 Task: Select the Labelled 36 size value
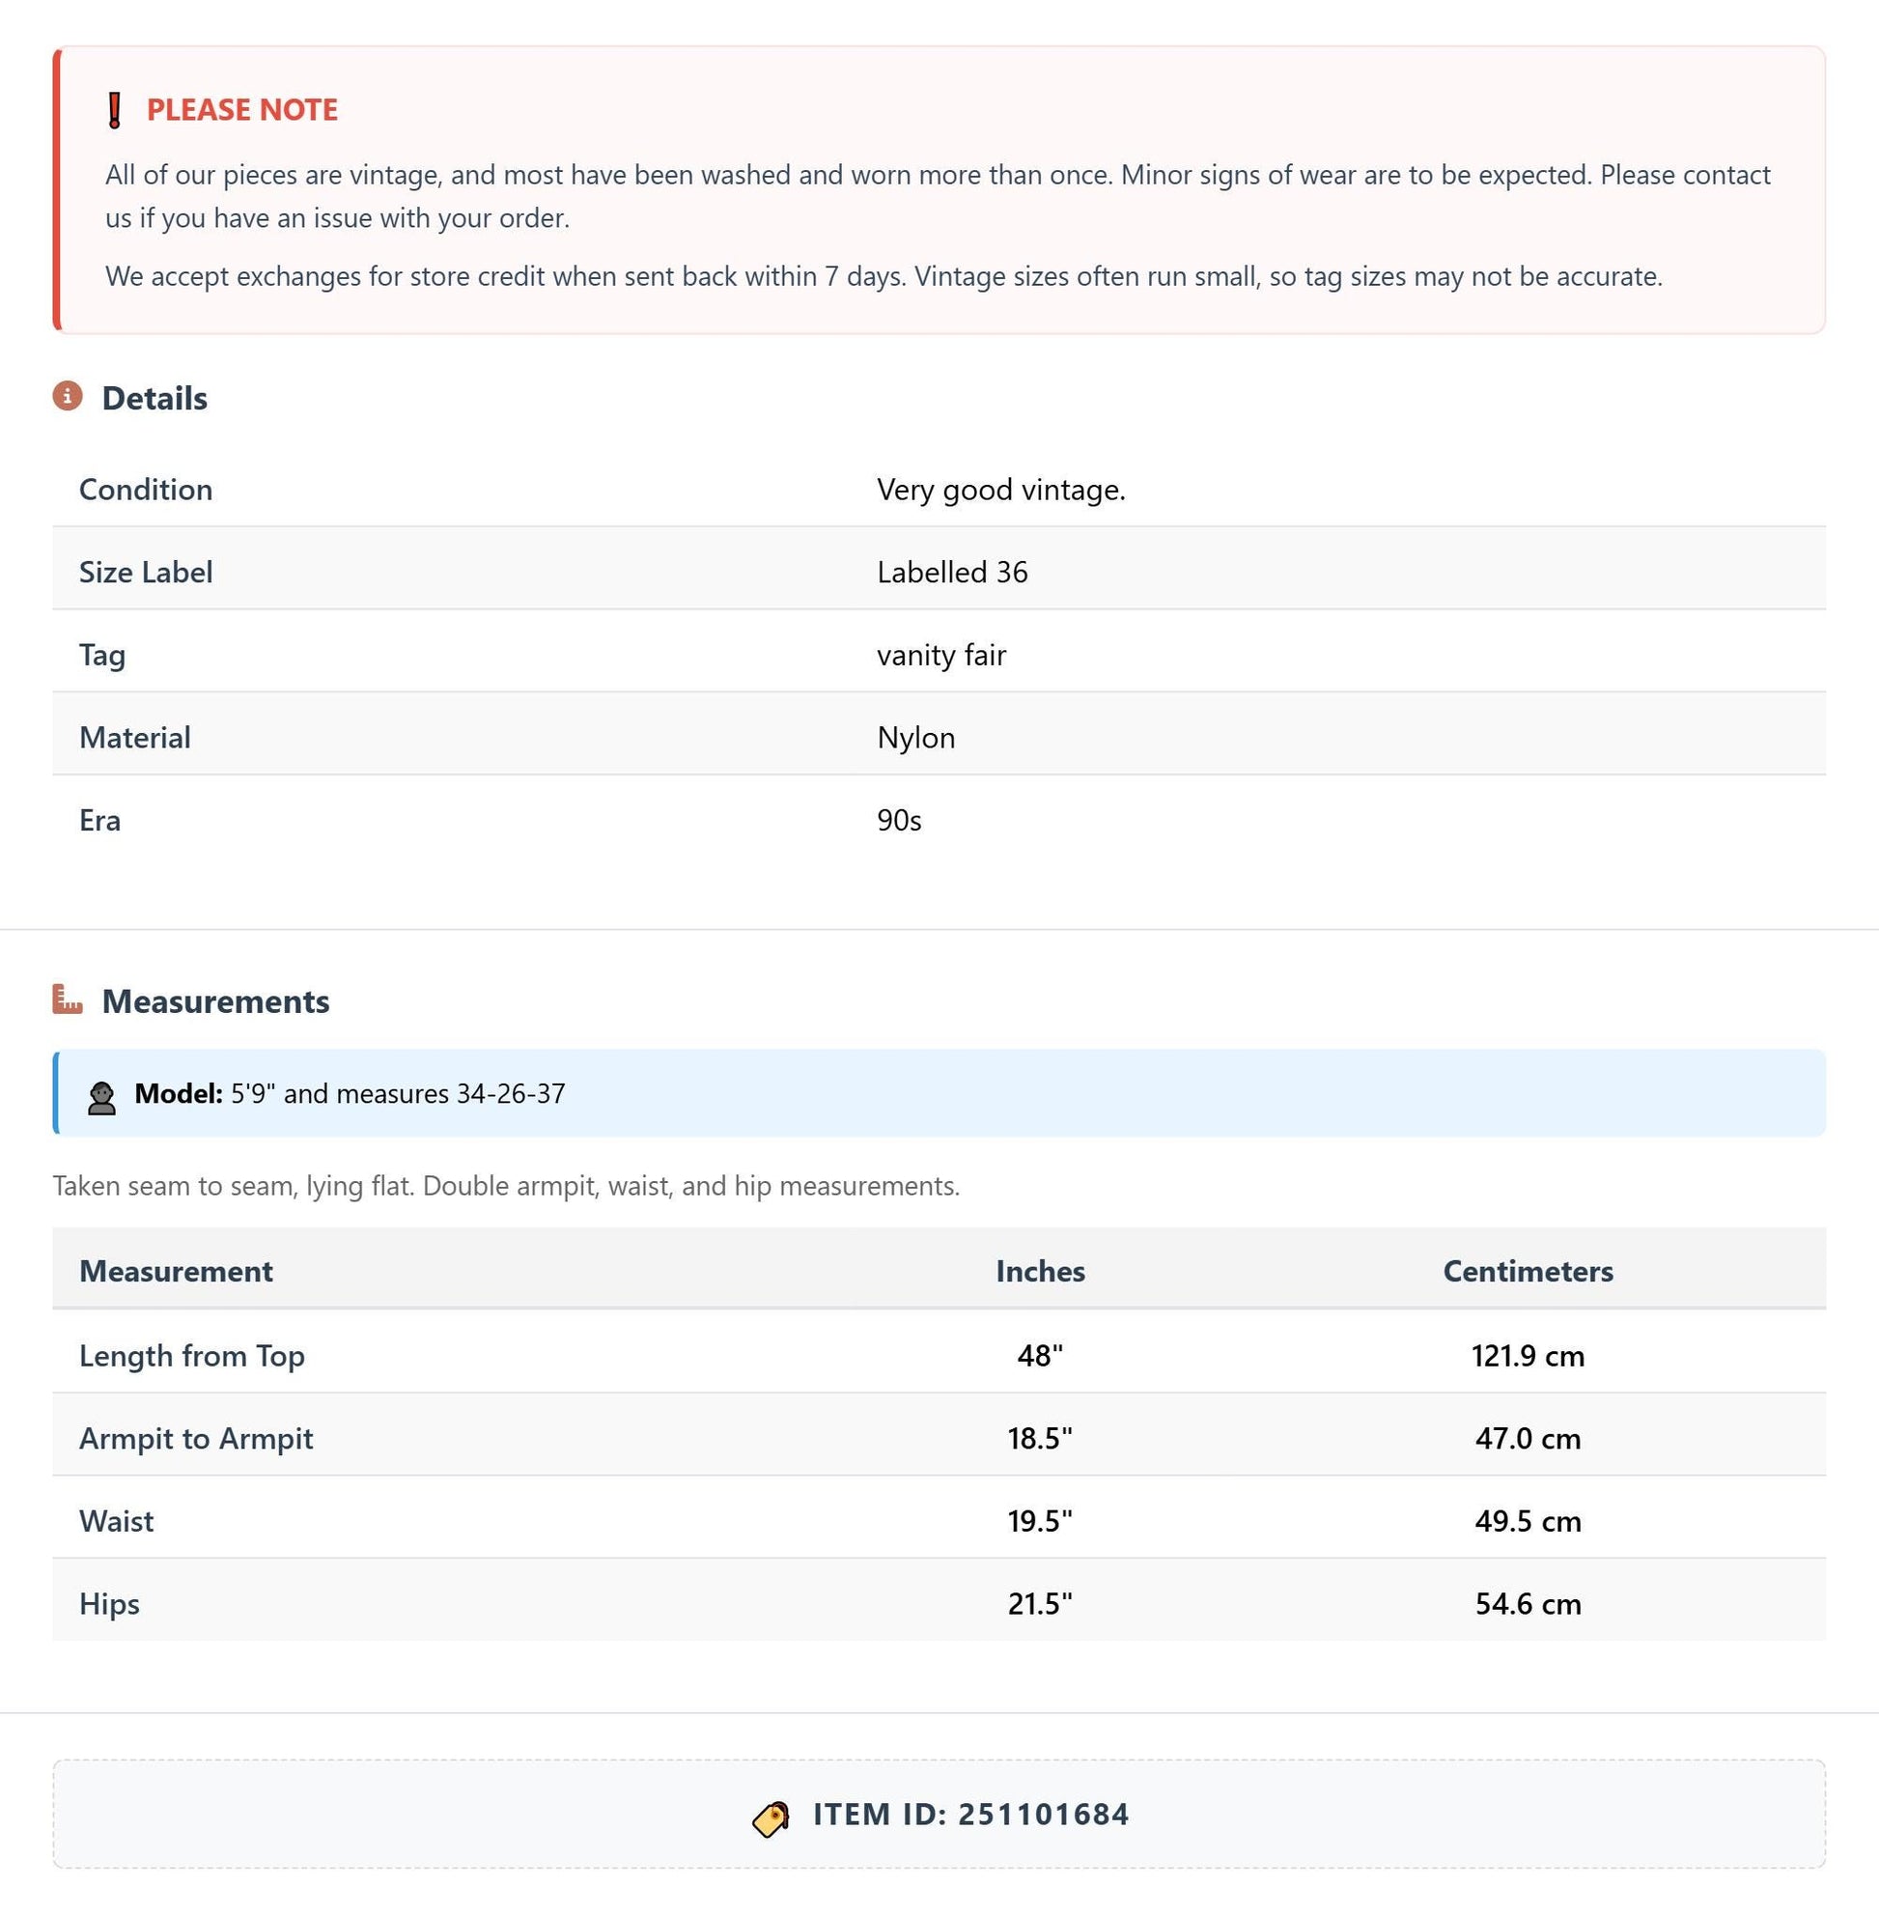(x=952, y=573)
